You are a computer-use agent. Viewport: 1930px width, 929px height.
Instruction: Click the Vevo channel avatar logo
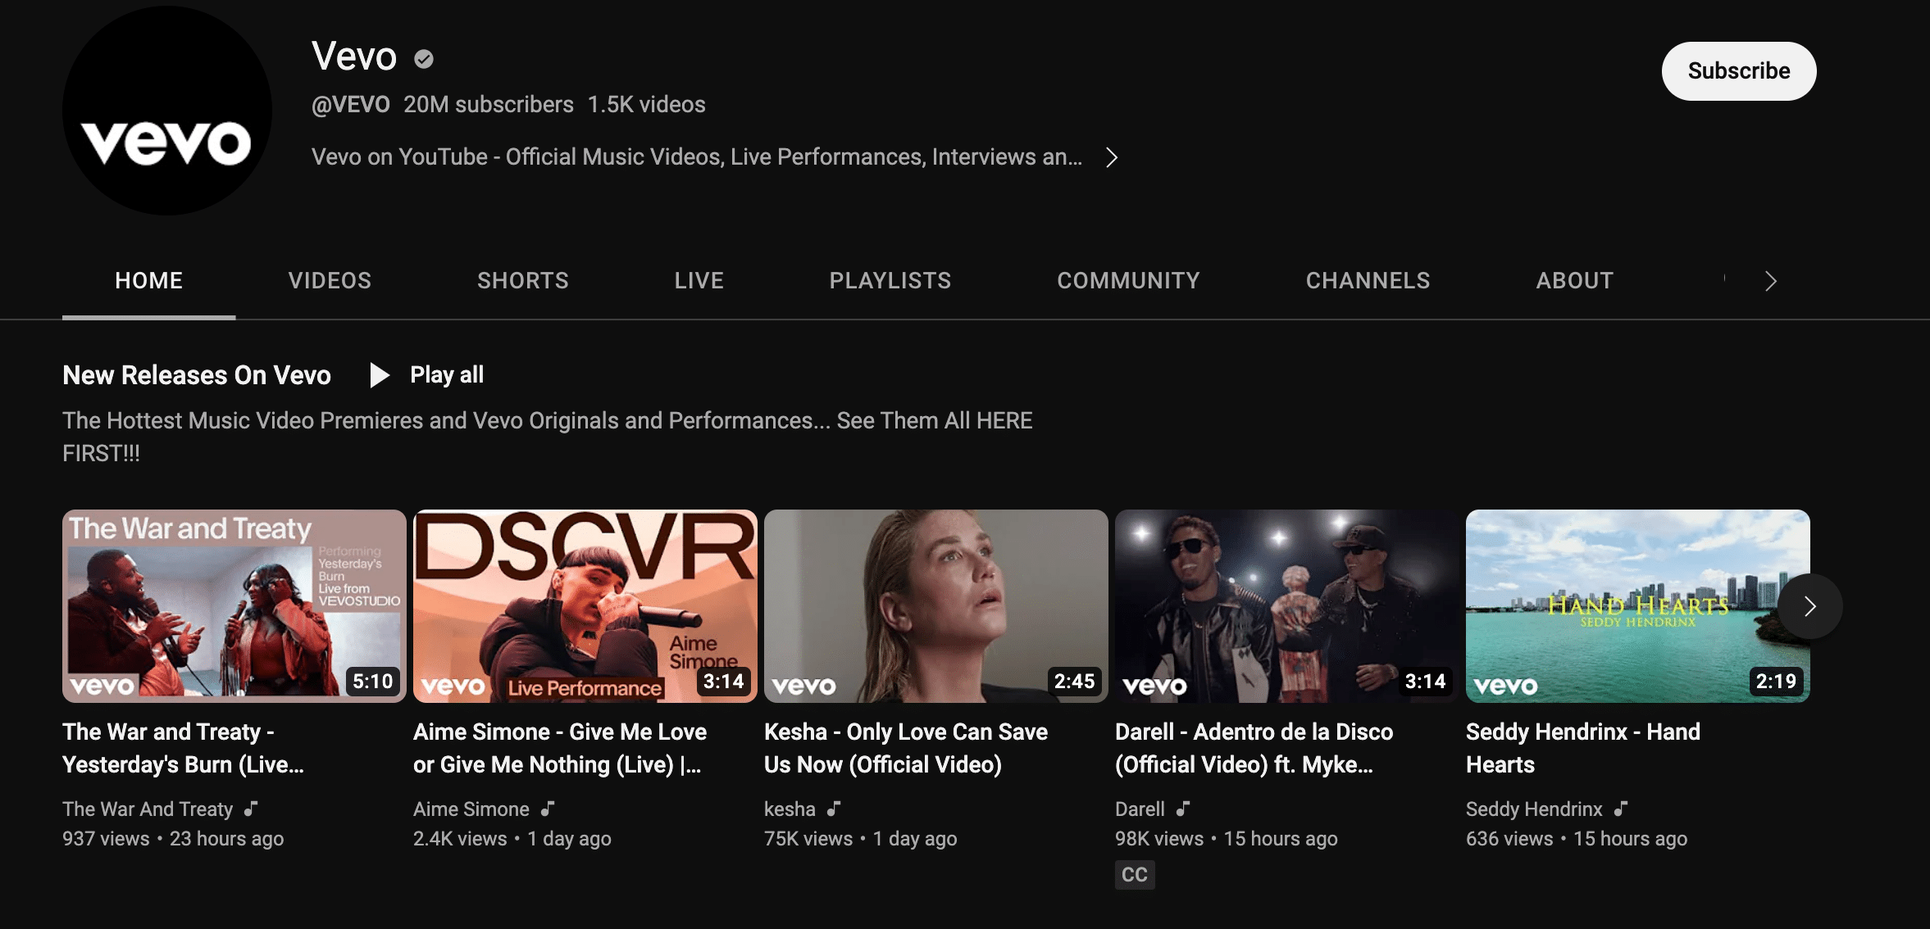pos(167,111)
